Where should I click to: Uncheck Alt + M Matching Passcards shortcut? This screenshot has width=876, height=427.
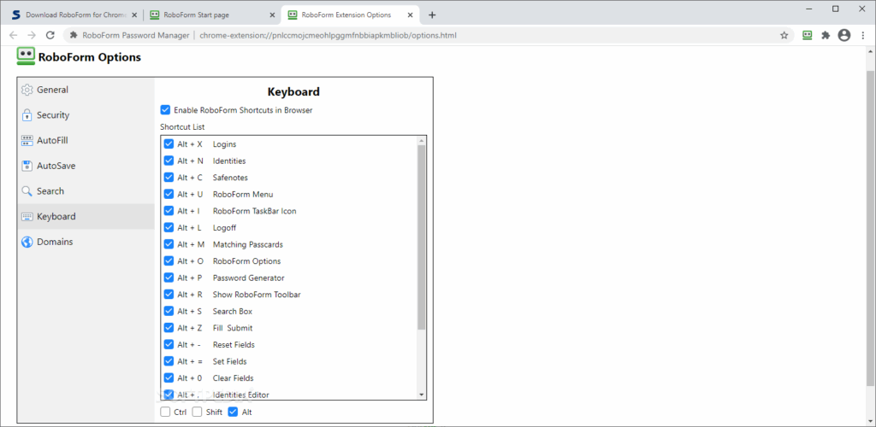(169, 244)
